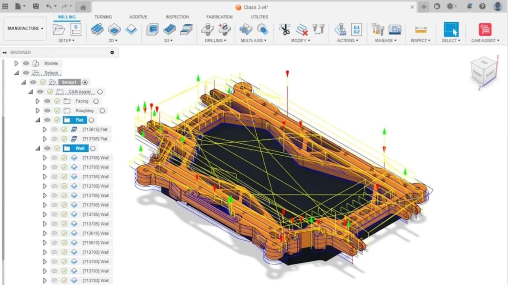
Task: Click the home view house icon
Action: click(x=82, y=7)
